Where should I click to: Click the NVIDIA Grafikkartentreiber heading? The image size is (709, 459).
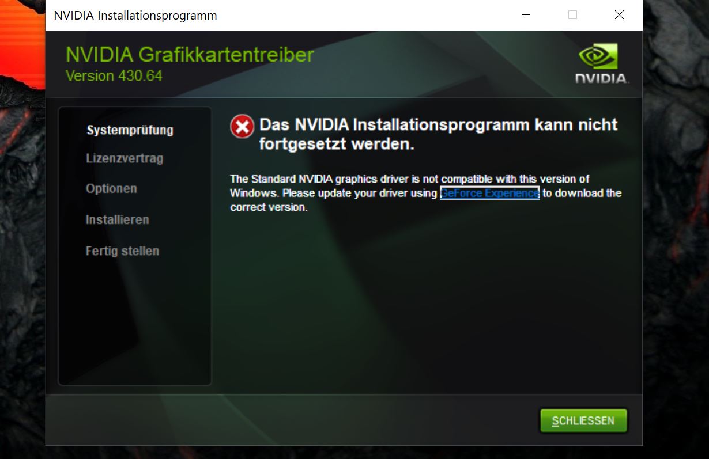190,55
